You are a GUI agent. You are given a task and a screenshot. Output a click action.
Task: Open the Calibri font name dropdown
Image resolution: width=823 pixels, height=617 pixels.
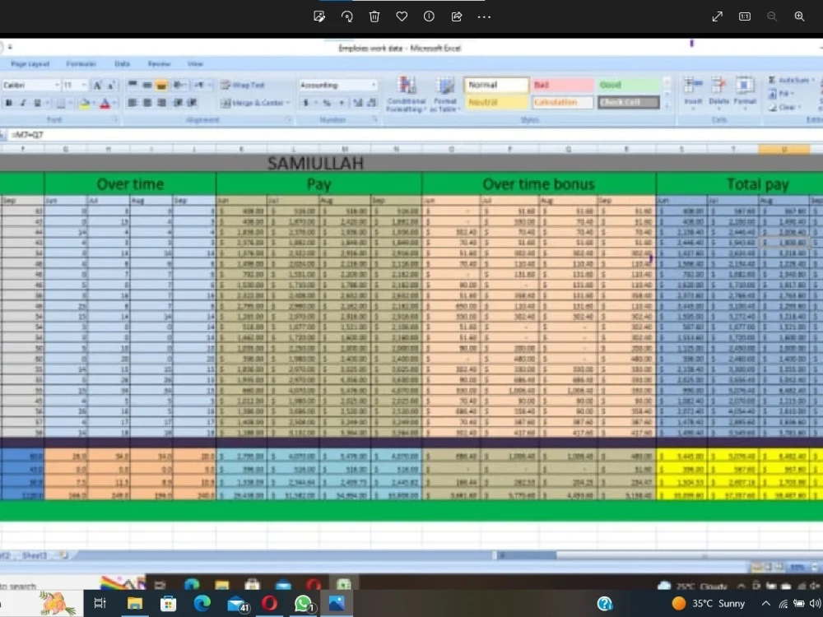[55, 84]
